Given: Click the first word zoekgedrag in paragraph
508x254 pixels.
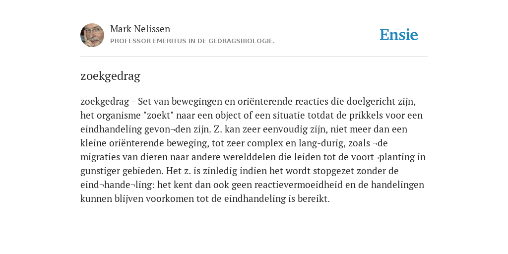Looking at the screenshot, I should tap(105, 102).
